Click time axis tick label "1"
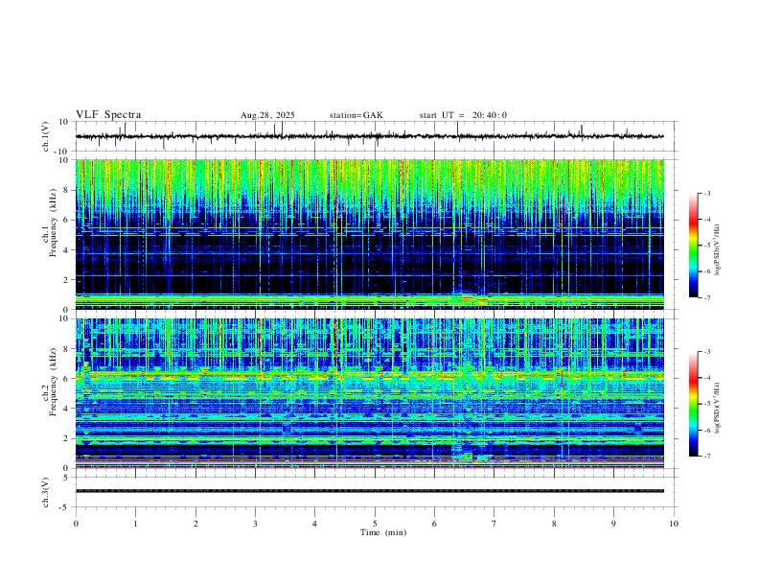This screenshot has height=587, width=759. [x=136, y=524]
